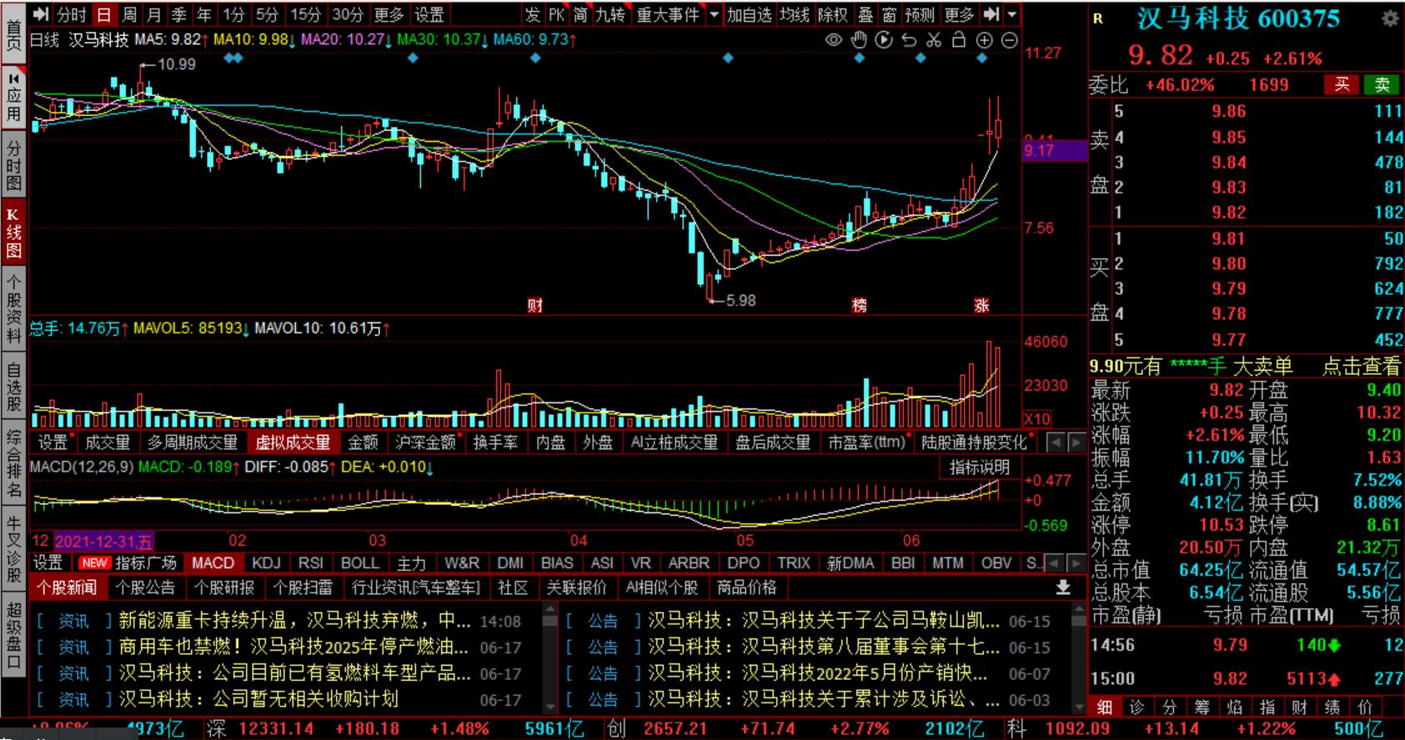The height and width of the screenshot is (740, 1405).
Task: Click the scissors cut icon
Action: (934, 40)
